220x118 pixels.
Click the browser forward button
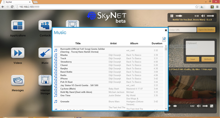tap(7, 7)
